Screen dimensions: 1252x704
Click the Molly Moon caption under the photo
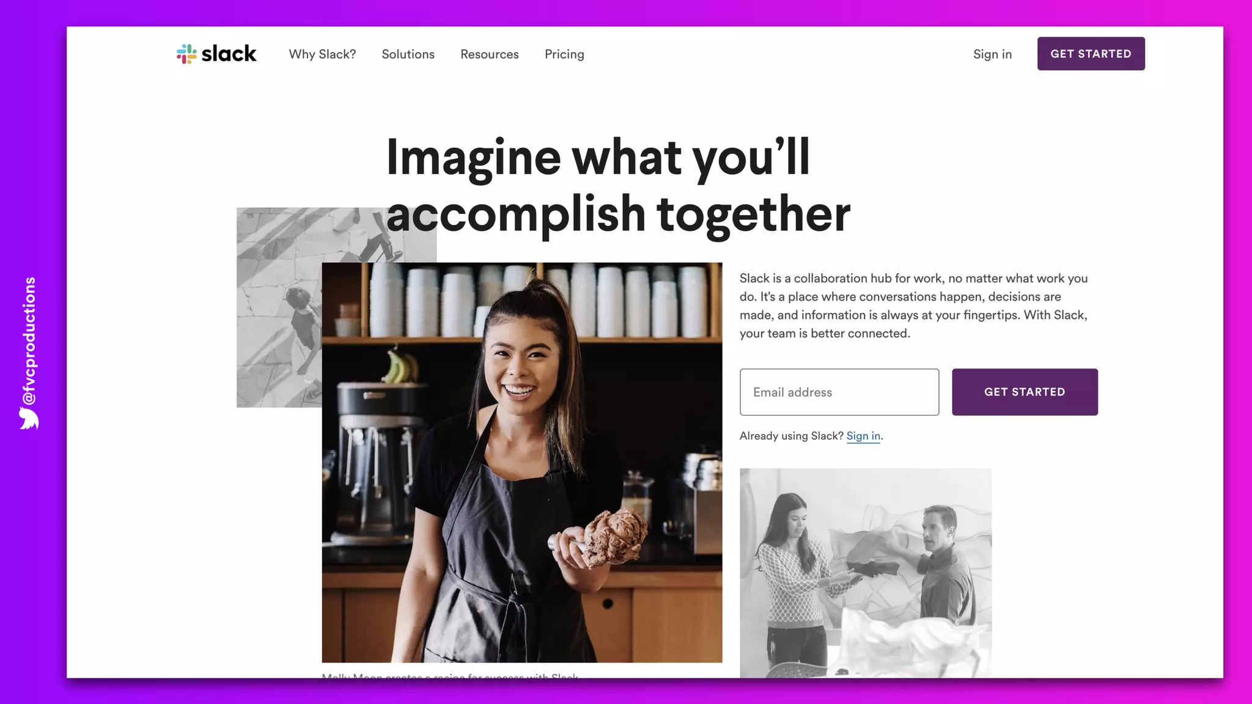450,676
